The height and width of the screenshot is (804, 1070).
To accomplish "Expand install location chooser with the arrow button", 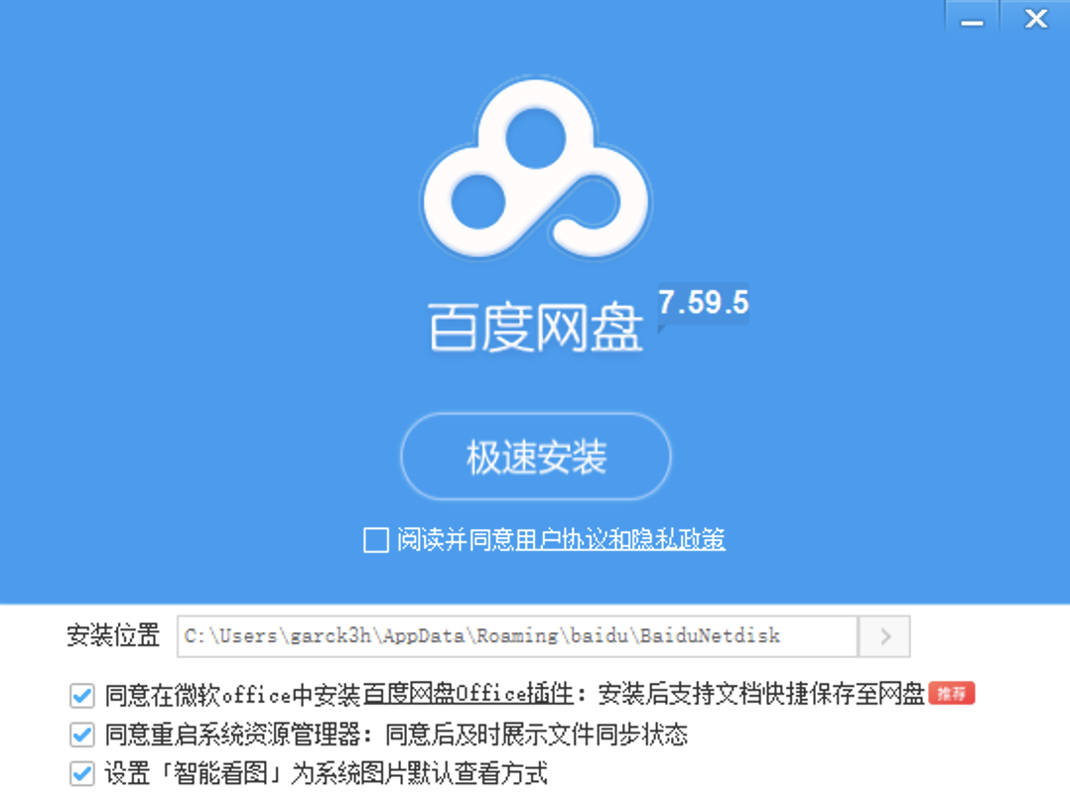I will point(884,636).
